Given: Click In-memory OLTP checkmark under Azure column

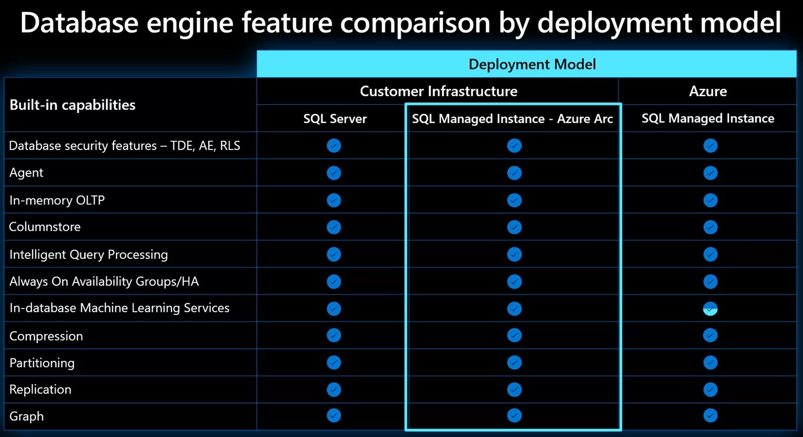Looking at the screenshot, I should 711,200.
